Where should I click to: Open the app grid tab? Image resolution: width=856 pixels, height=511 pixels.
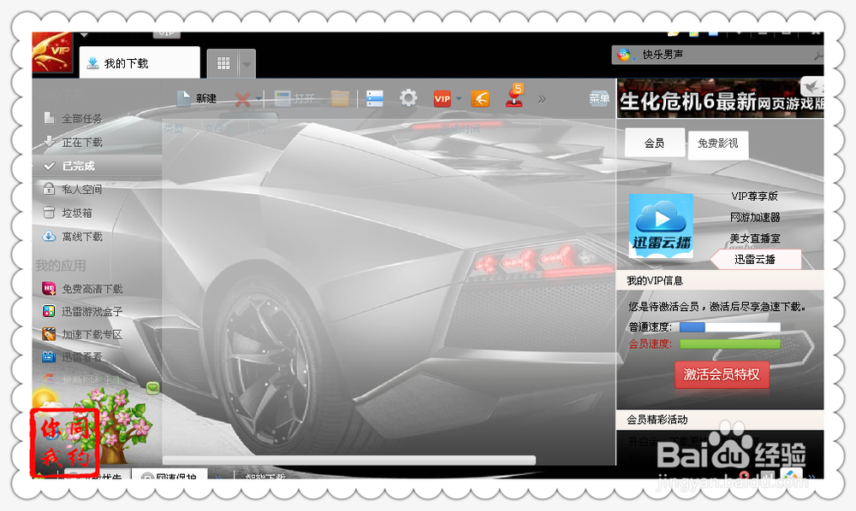(x=223, y=64)
